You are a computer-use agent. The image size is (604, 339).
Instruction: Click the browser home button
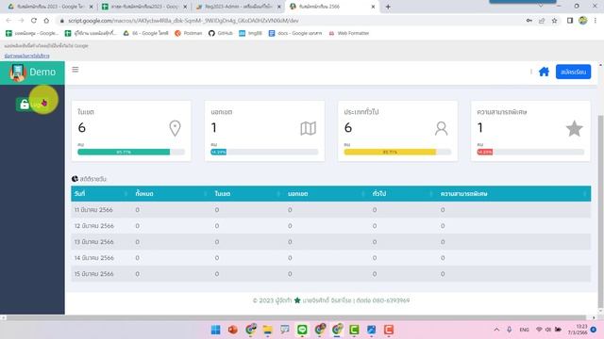46,21
